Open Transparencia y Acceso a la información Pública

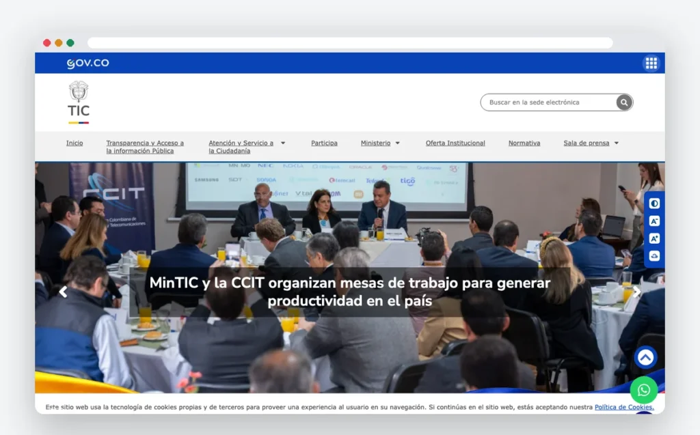tap(145, 148)
